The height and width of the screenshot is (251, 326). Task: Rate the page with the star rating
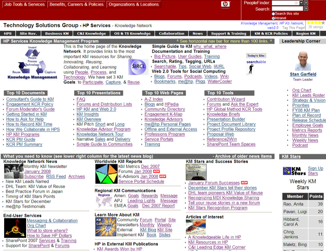[x=316, y=23]
